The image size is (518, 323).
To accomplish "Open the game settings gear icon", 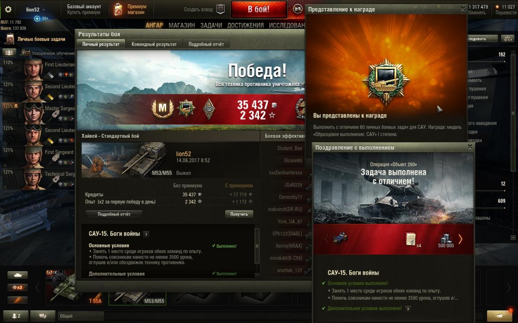I will 8,9.
